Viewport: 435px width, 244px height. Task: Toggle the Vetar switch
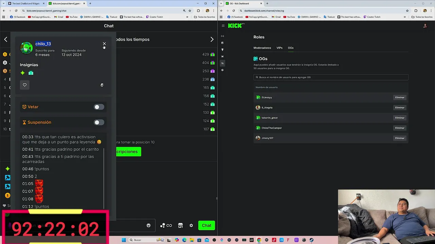point(99,107)
